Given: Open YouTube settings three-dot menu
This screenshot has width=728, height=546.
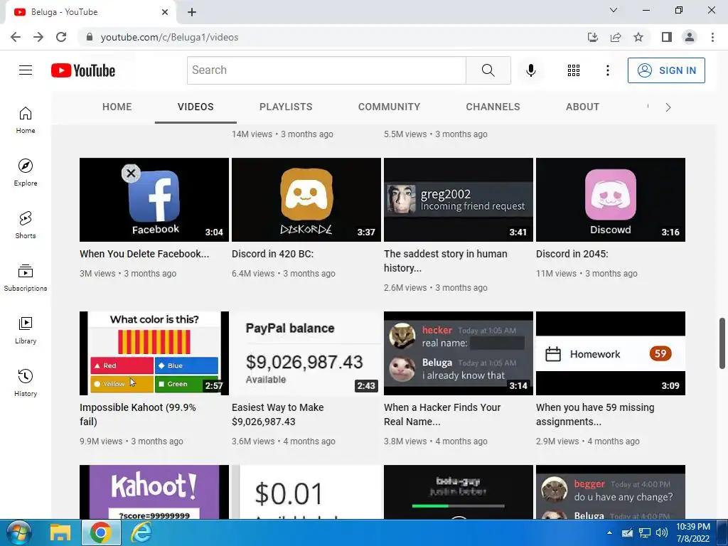Looking at the screenshot, I should coord(607,70).
